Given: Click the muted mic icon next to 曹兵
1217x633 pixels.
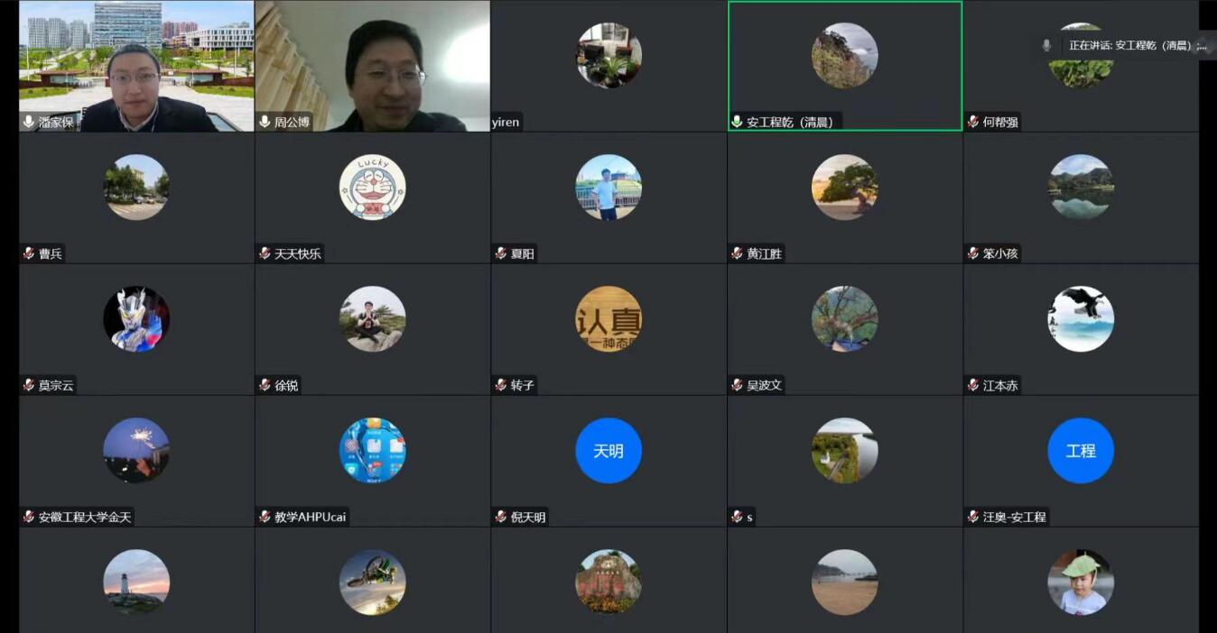Looking at the screenshot, I should [x=29, y=253].
